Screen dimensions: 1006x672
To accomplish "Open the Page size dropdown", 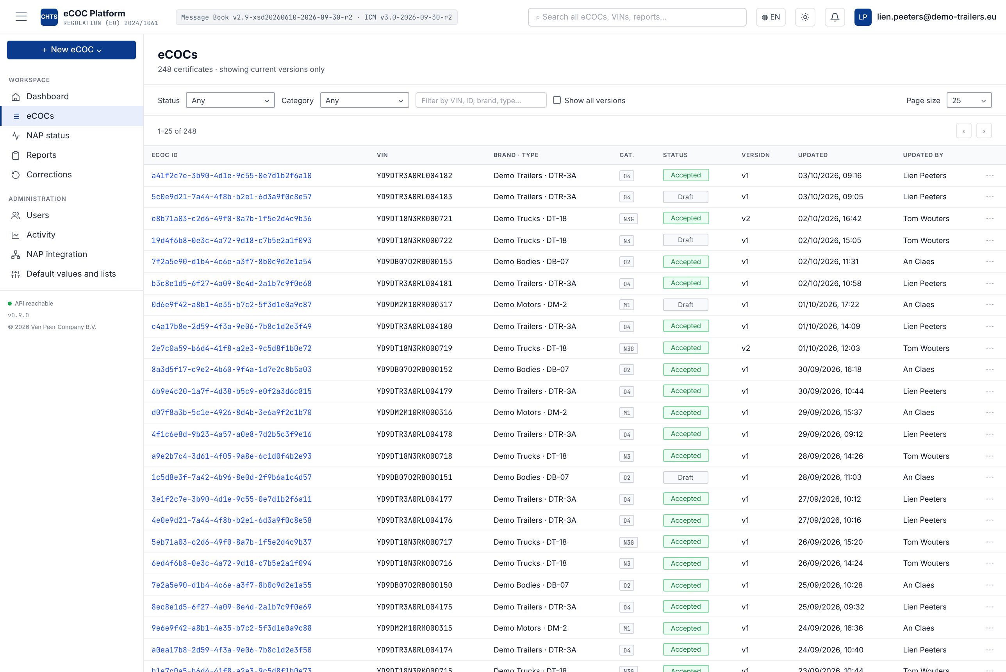I will (969, 100).
